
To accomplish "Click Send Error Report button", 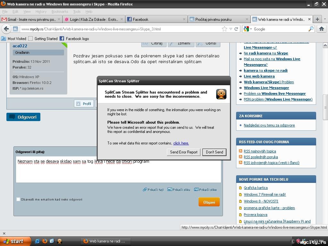I will [x=184, y=152].
